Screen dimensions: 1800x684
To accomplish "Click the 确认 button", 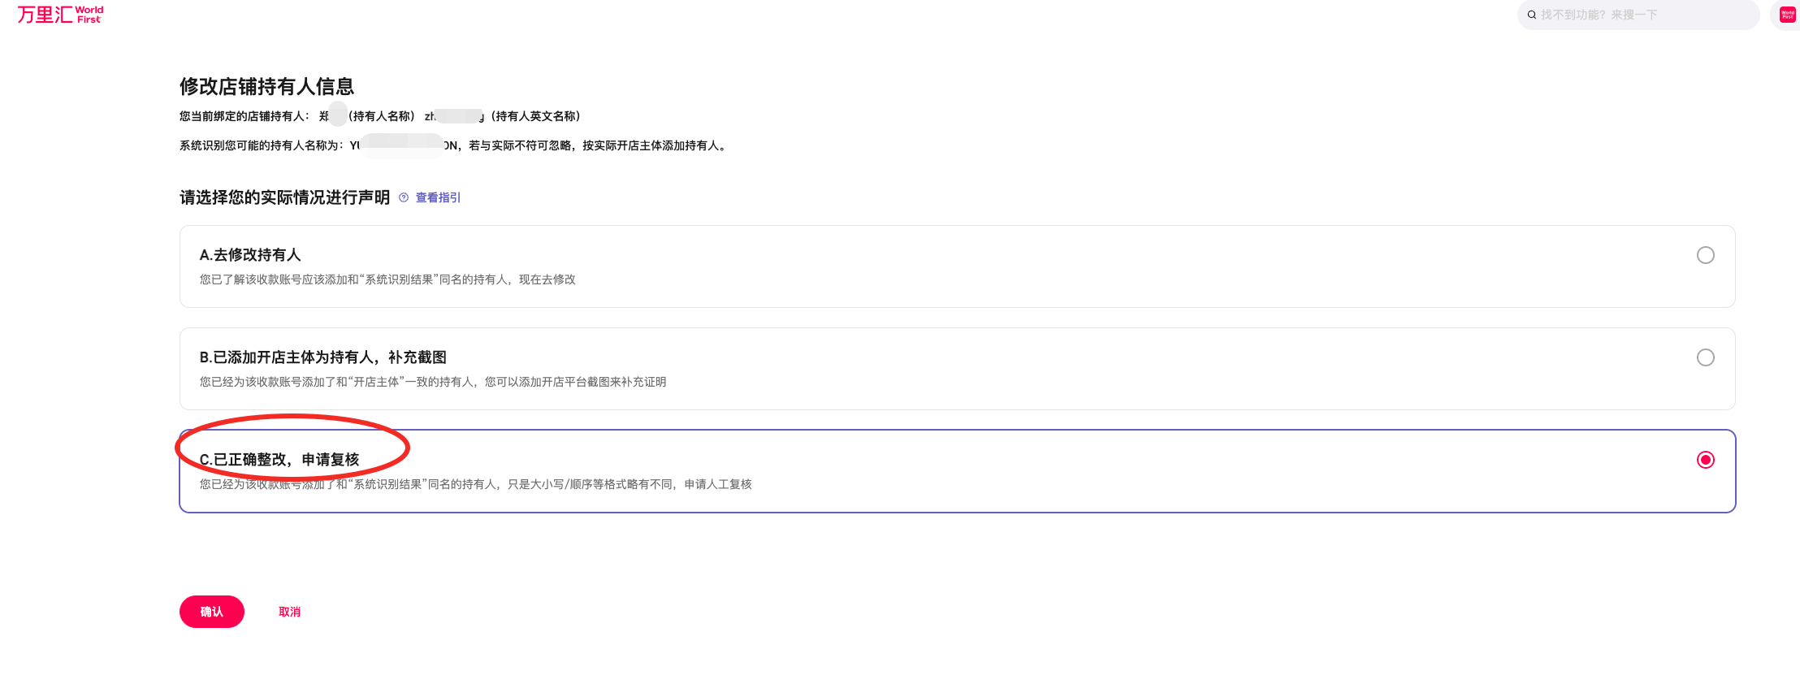I will tap(212, 612).
